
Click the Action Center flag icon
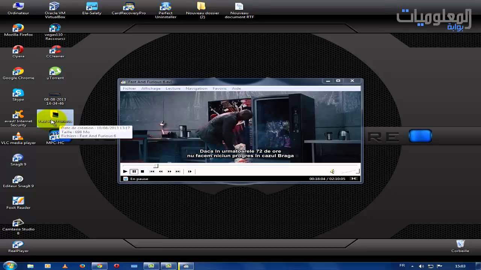click(x=439, y=266)
